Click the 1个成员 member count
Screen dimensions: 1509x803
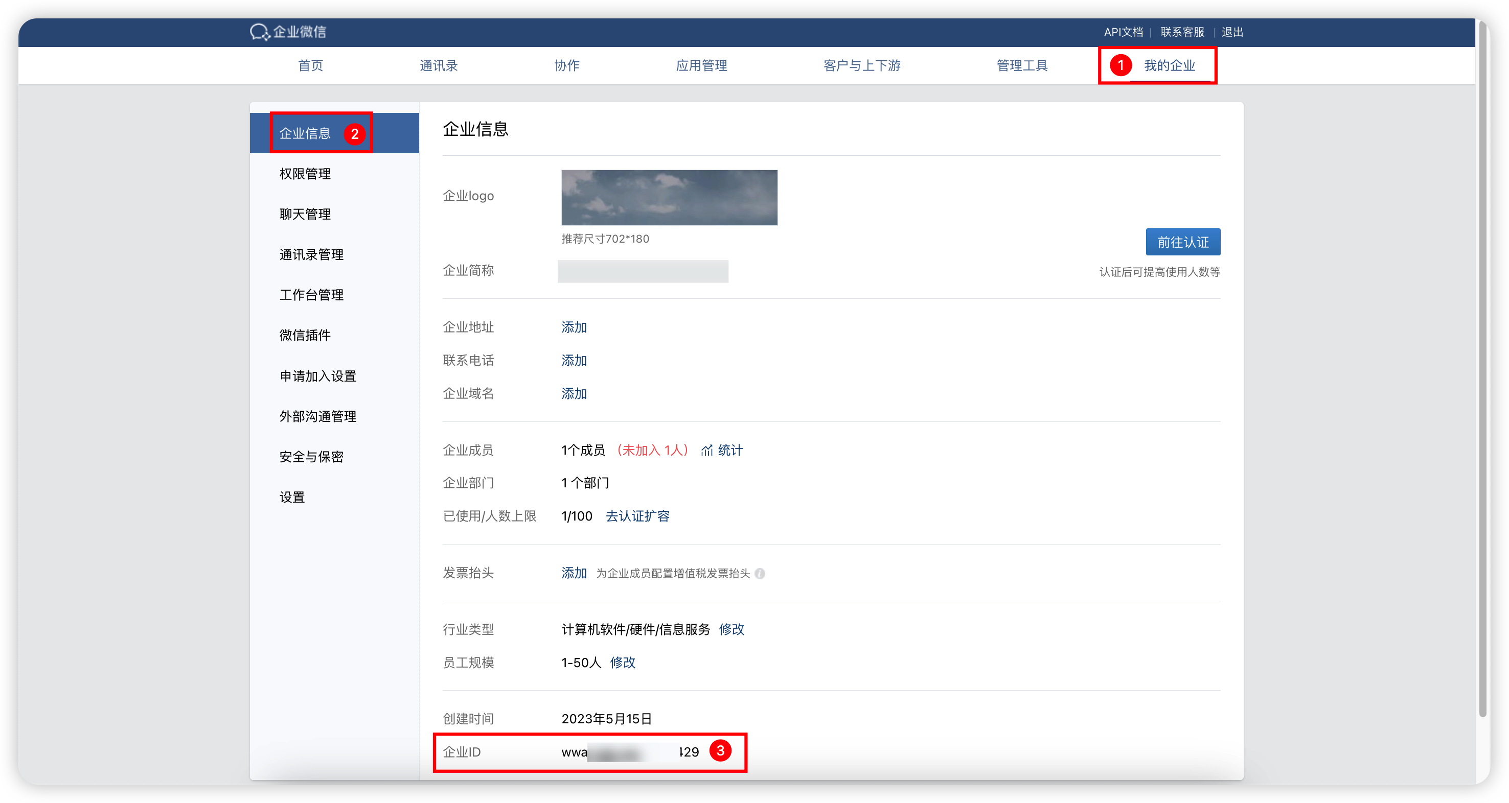(583, 450)
